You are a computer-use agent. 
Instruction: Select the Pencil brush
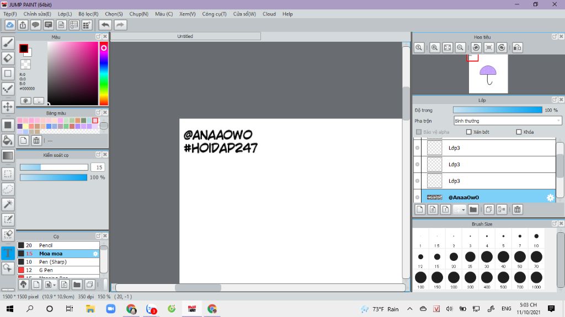tap(58, 245)
